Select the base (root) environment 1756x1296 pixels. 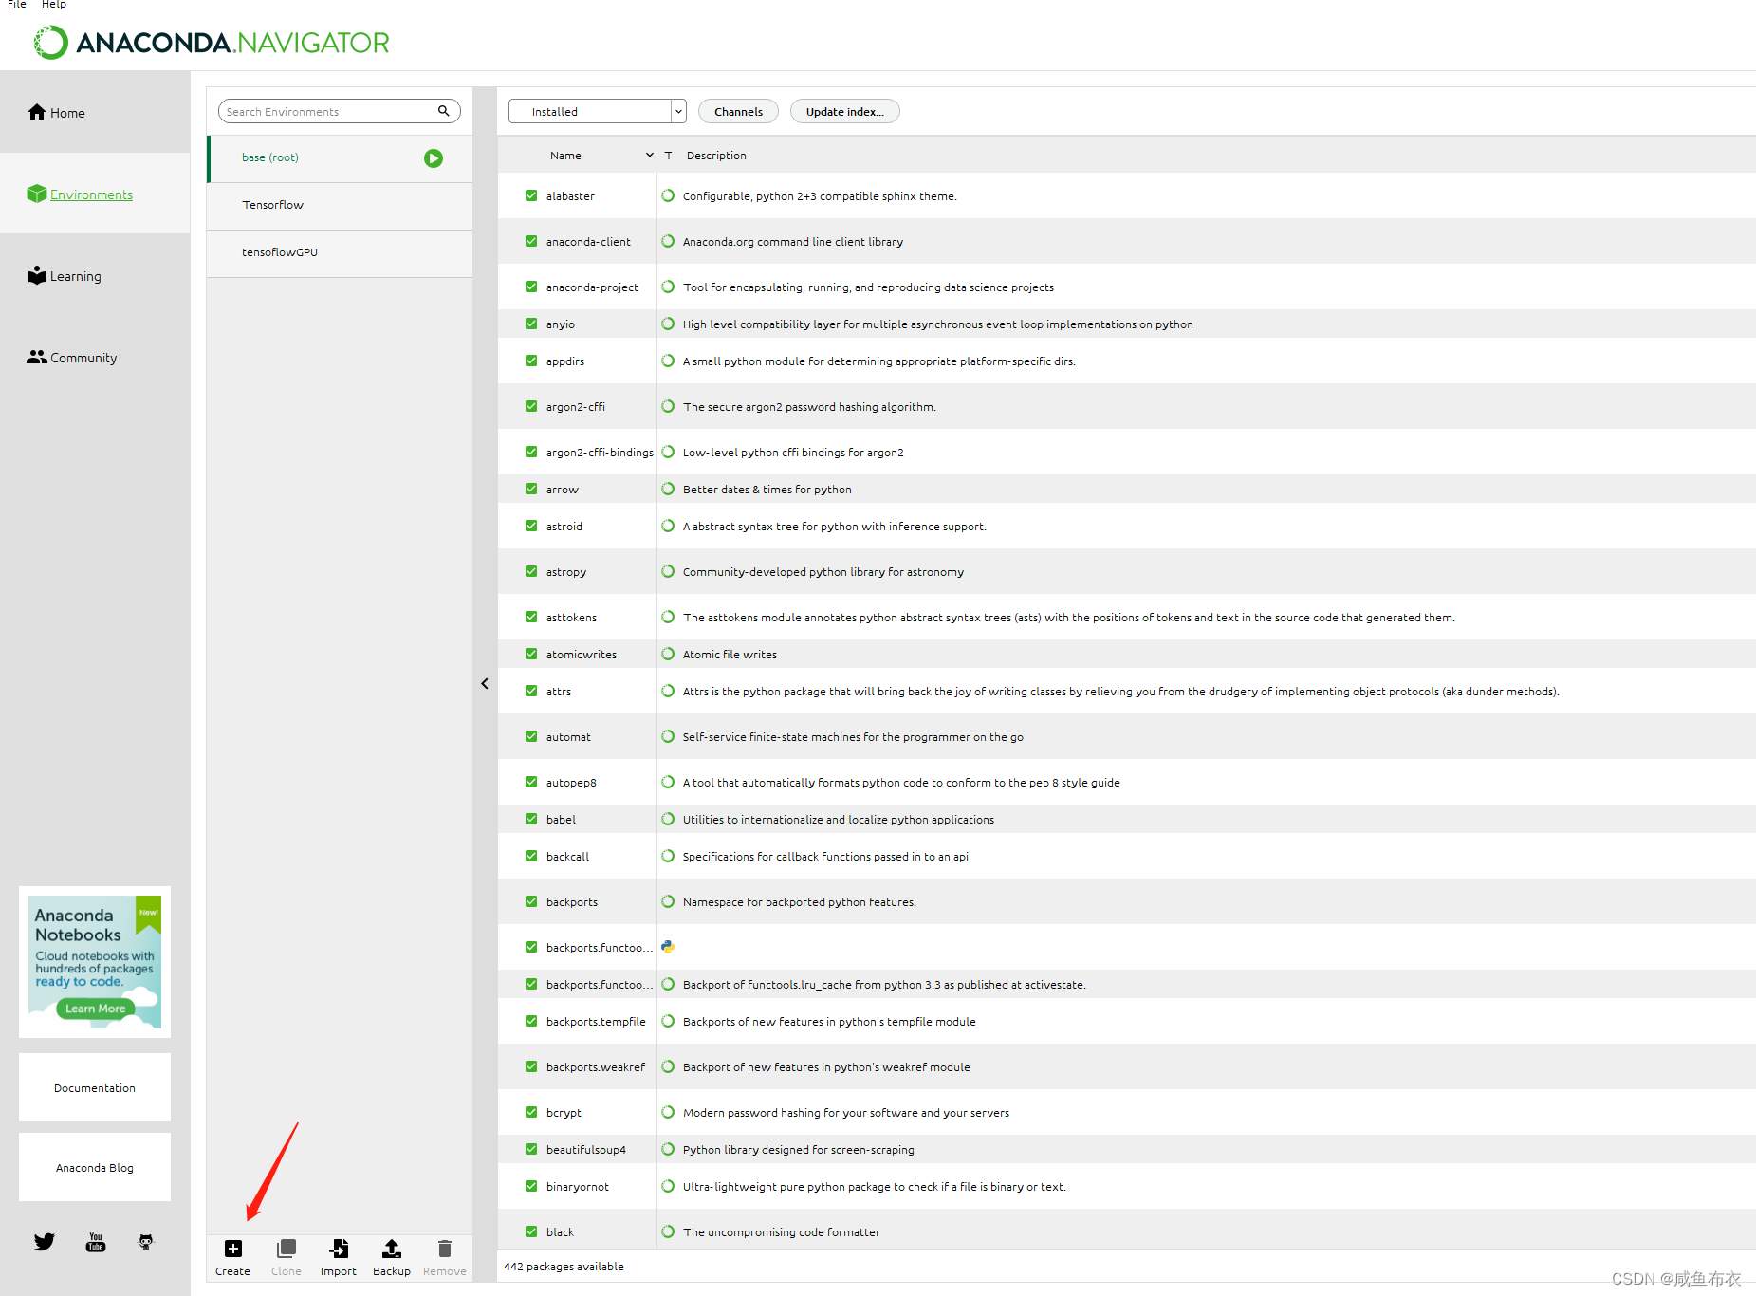pyautogui.click(x=340, y=158)
